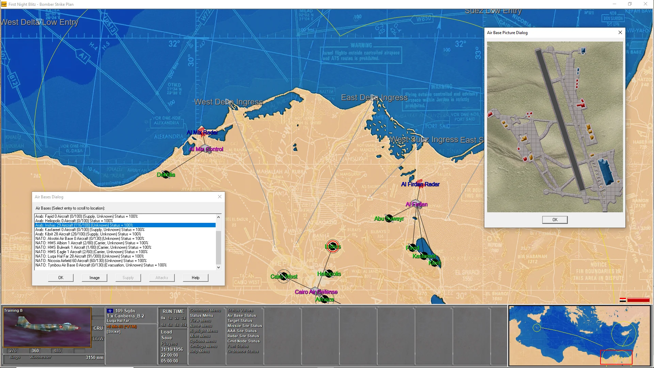This screenshot has width=654, height=368.
Task: Set run time speed to 1x
Action: [170, 318]
